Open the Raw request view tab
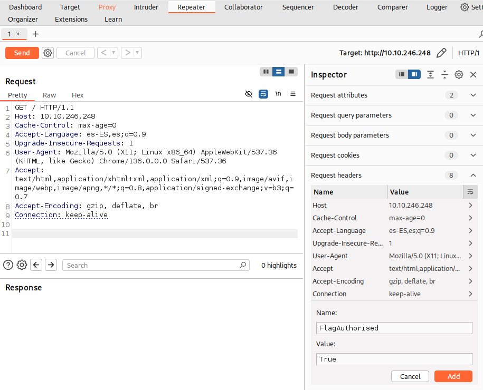 click(x=49, y=95)
